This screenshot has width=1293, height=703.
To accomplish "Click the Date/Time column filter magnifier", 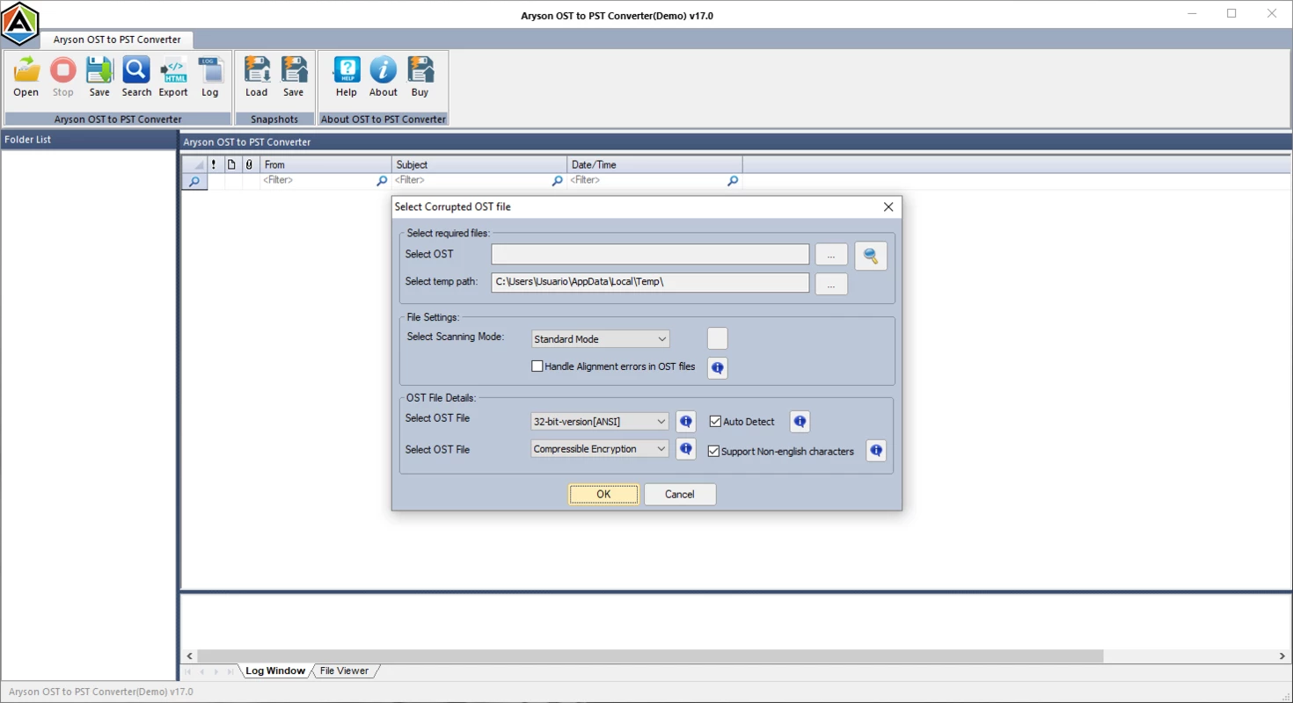I will [733, 181].
